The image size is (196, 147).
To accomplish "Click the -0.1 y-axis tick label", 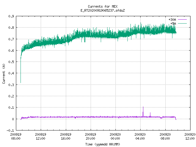I will click(x=10, y=130).
